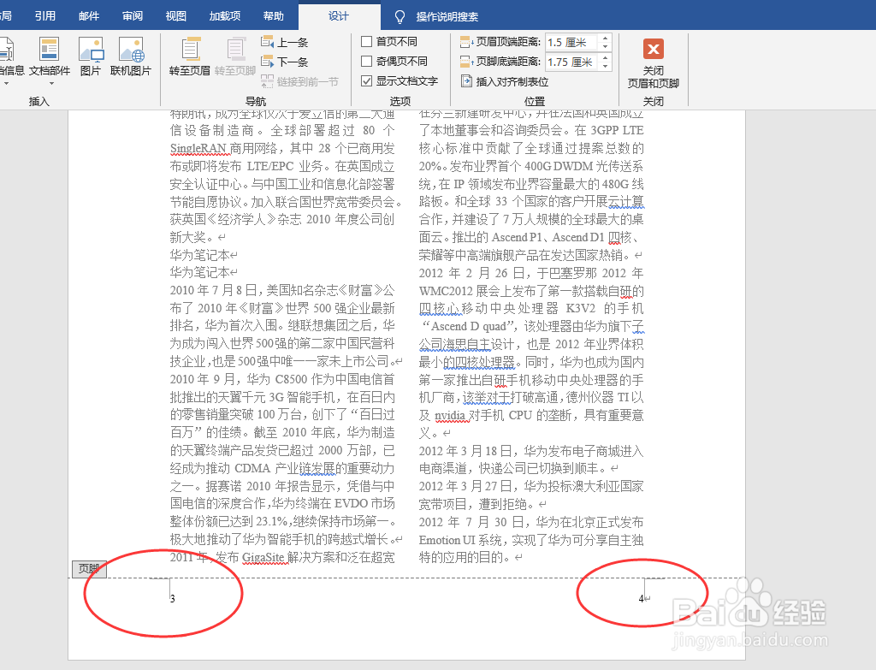Click the footer page number 4

[x=641, y=598]
